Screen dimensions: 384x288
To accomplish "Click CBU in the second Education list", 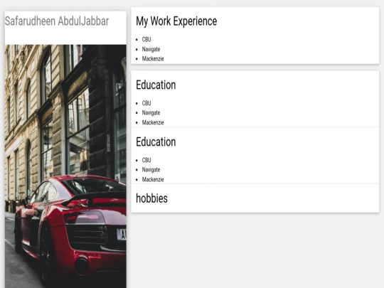I will (146, 160).
